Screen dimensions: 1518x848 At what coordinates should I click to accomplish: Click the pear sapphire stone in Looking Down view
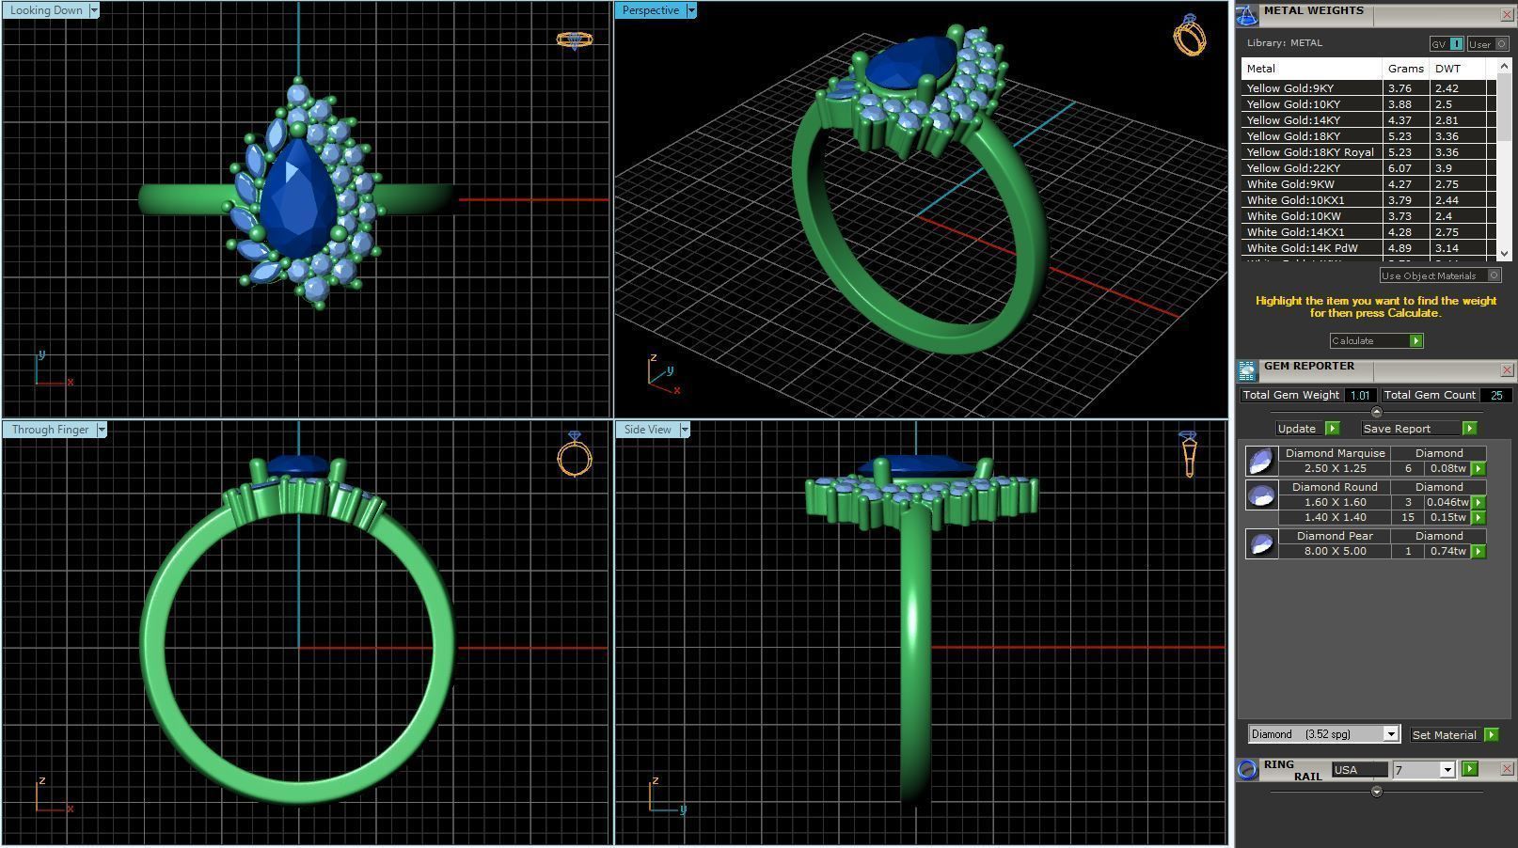click(x=298, y=198)
